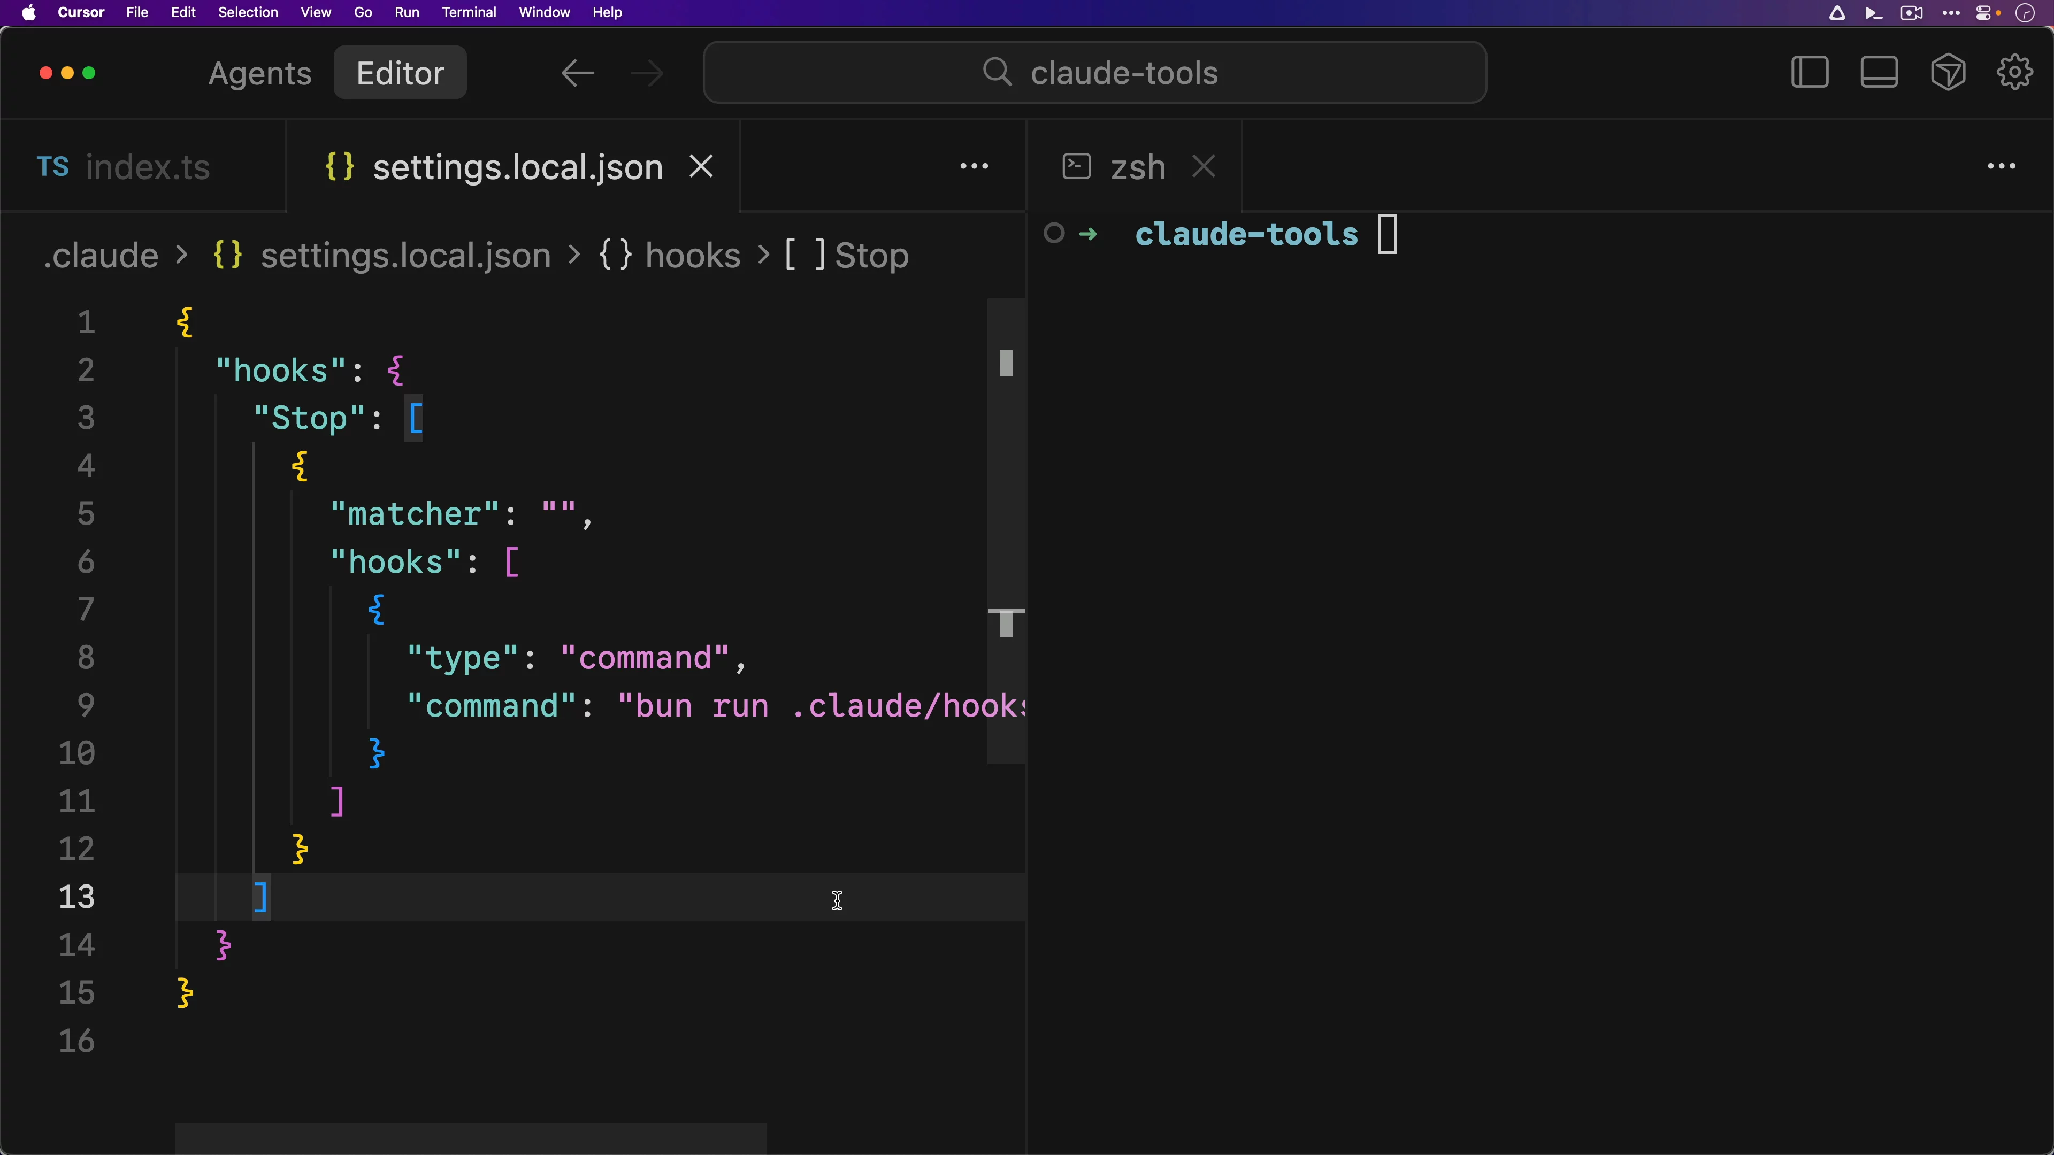Click the hooks breadcrumb item
The height and width of the screenshot is (1155, 2054).
point(691,256)
